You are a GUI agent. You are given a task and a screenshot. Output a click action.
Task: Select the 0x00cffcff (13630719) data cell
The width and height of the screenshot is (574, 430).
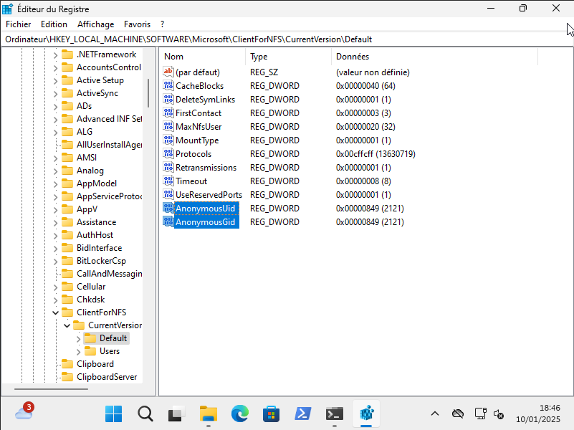click(x=376, y=153)
